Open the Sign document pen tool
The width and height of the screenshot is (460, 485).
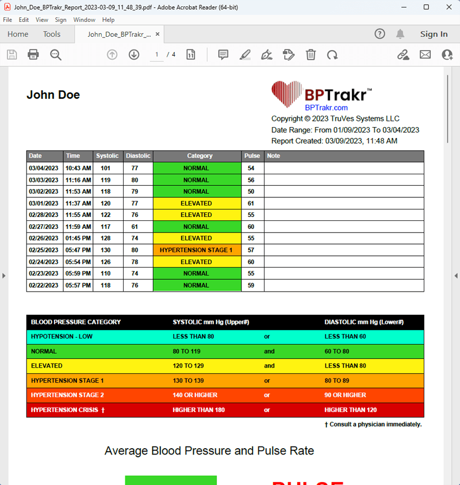pyautogui.click(x=266, y=55)
